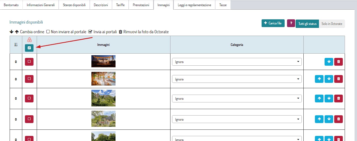Check the red box for the A-frame cabin photo
Image resolution: width=357 pixels, height=141 pixels.
pyautogui.click(x=29, y=119)
